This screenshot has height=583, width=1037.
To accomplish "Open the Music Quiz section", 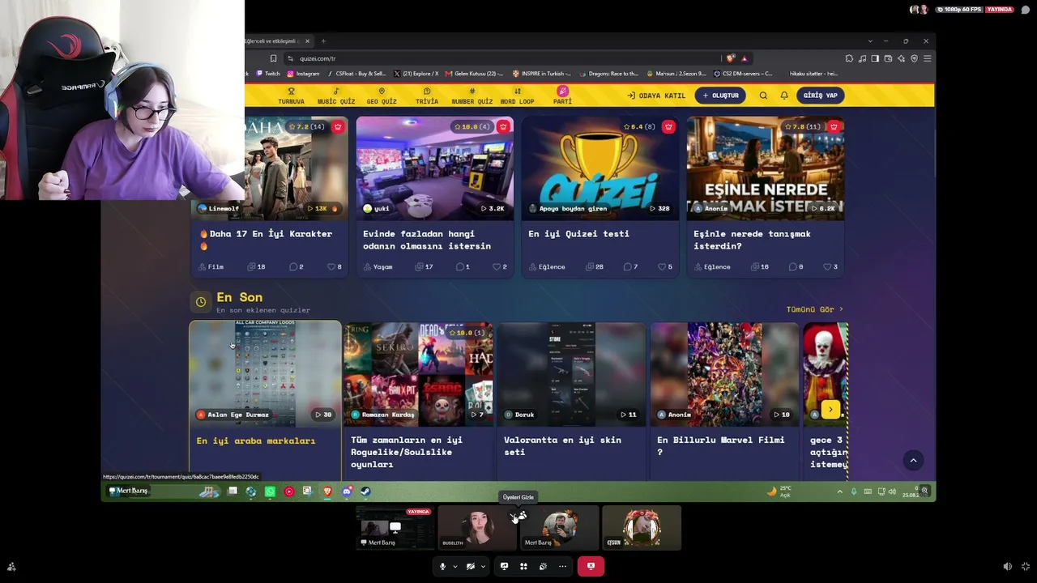I will (336, 96).
